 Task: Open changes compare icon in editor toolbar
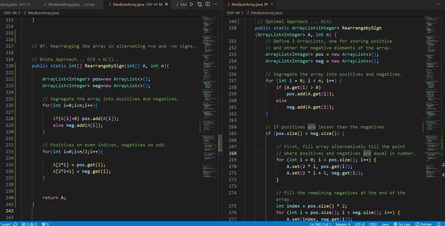(200, 4)
